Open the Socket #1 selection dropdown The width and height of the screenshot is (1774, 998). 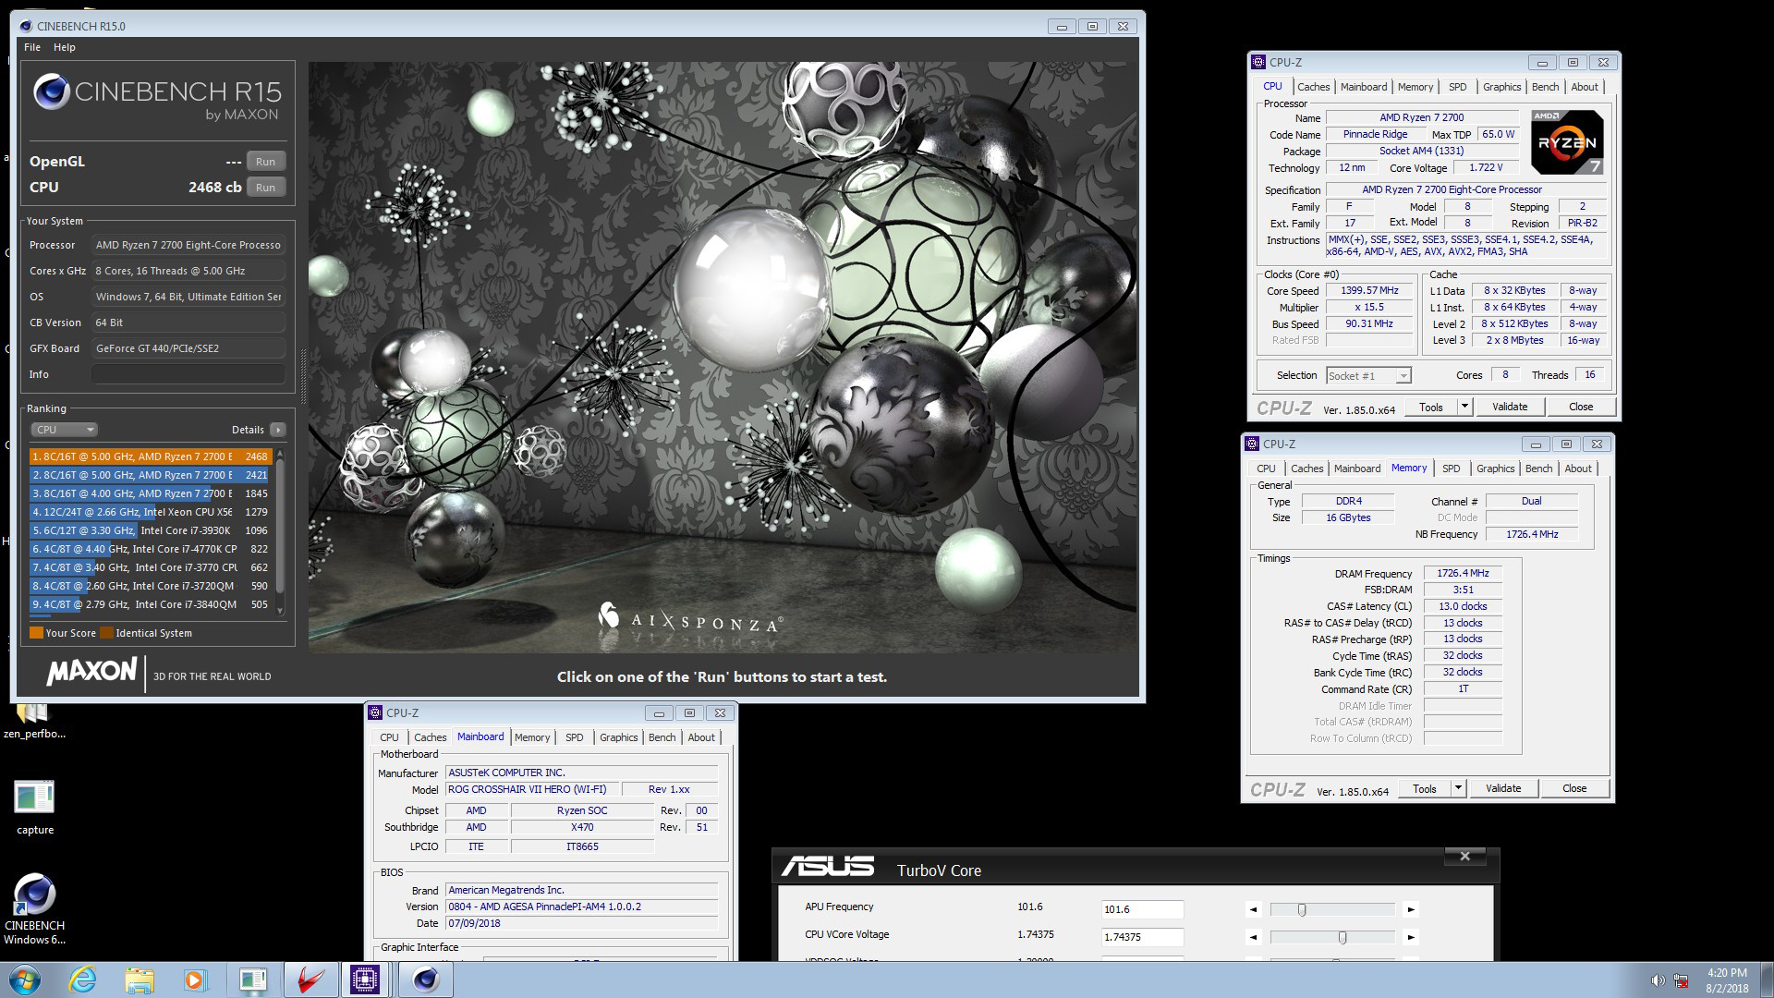(x=1367, y=375)
